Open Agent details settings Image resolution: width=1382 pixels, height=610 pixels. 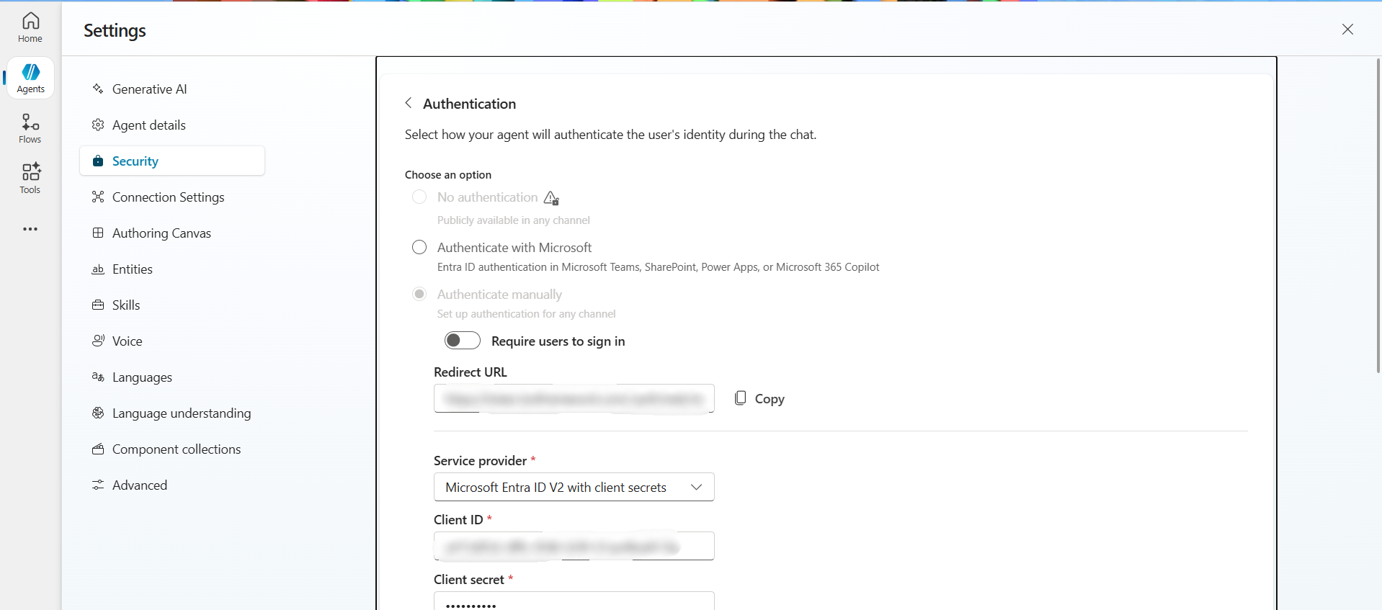pos(172,125)
